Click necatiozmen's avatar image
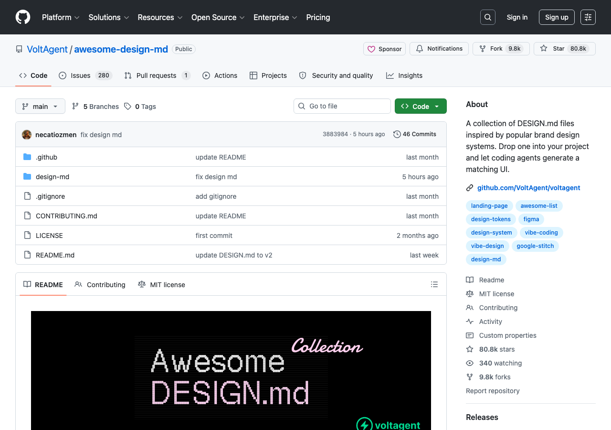This screenshot has width=611, height=430. click(27, 135)
